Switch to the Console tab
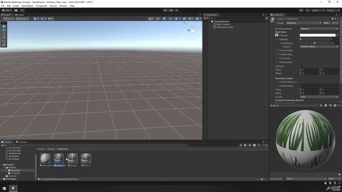The image size is (342, 192). (21, 142)
